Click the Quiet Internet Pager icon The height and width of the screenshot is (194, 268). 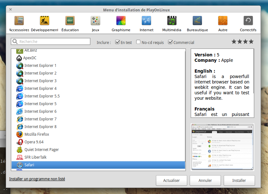point(20,150)
